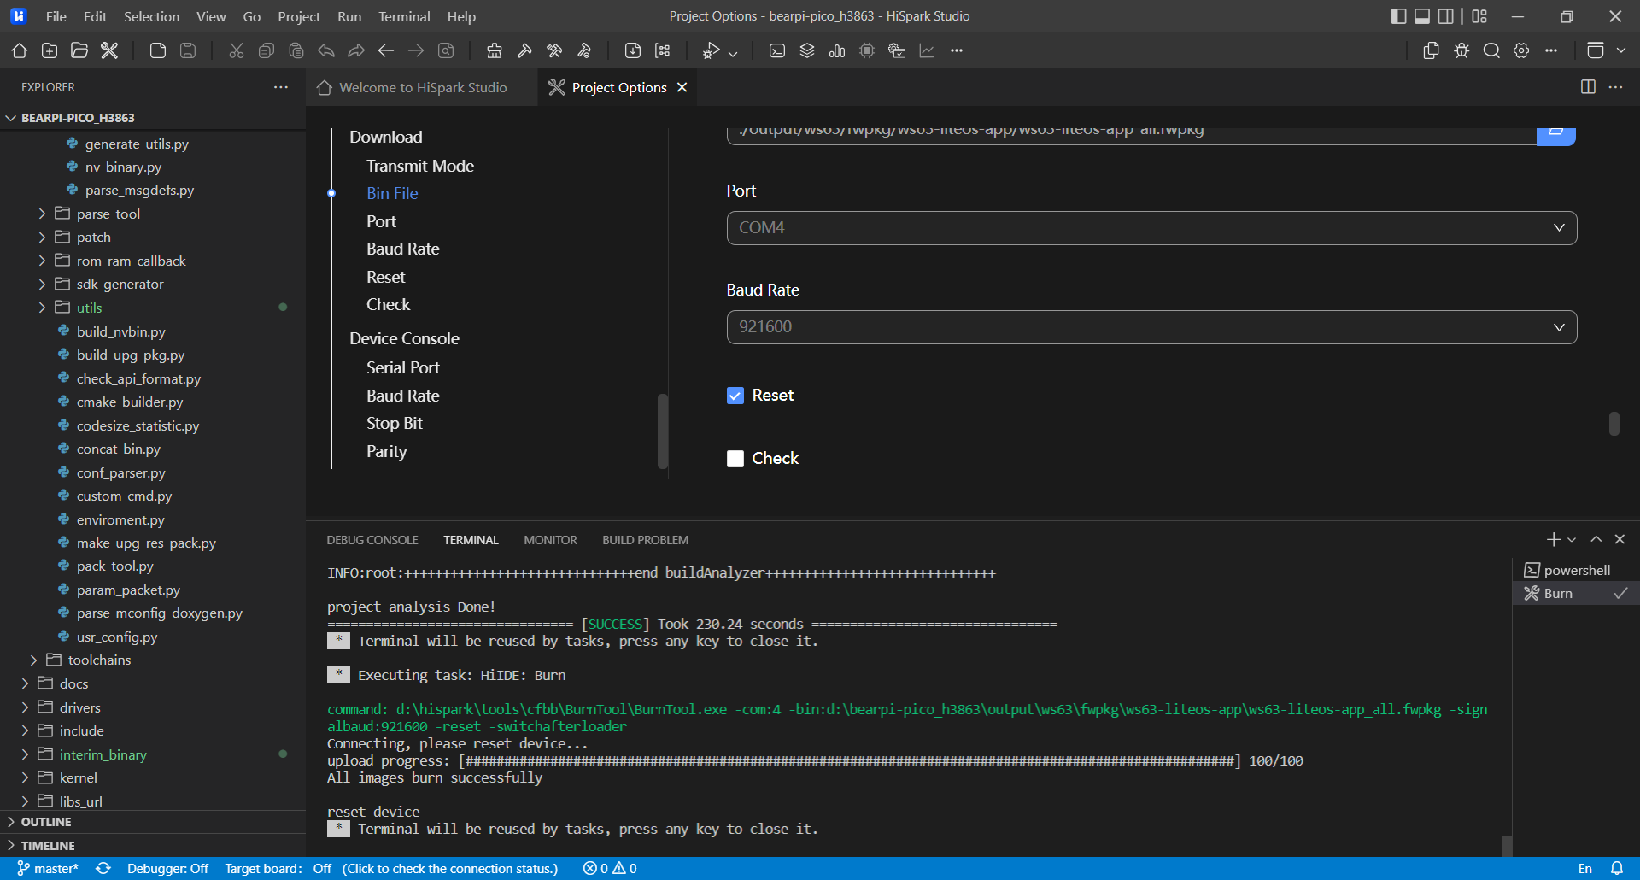Click the Home icon in toolbar
Image resolution: width=1640 pixels, height=880 pixels.
point(20,51)
